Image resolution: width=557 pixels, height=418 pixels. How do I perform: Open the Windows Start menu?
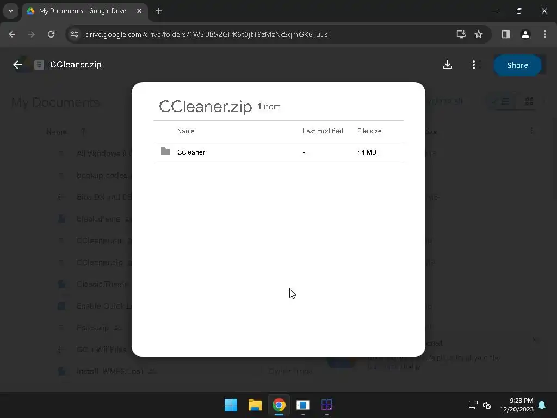[231, 405]
